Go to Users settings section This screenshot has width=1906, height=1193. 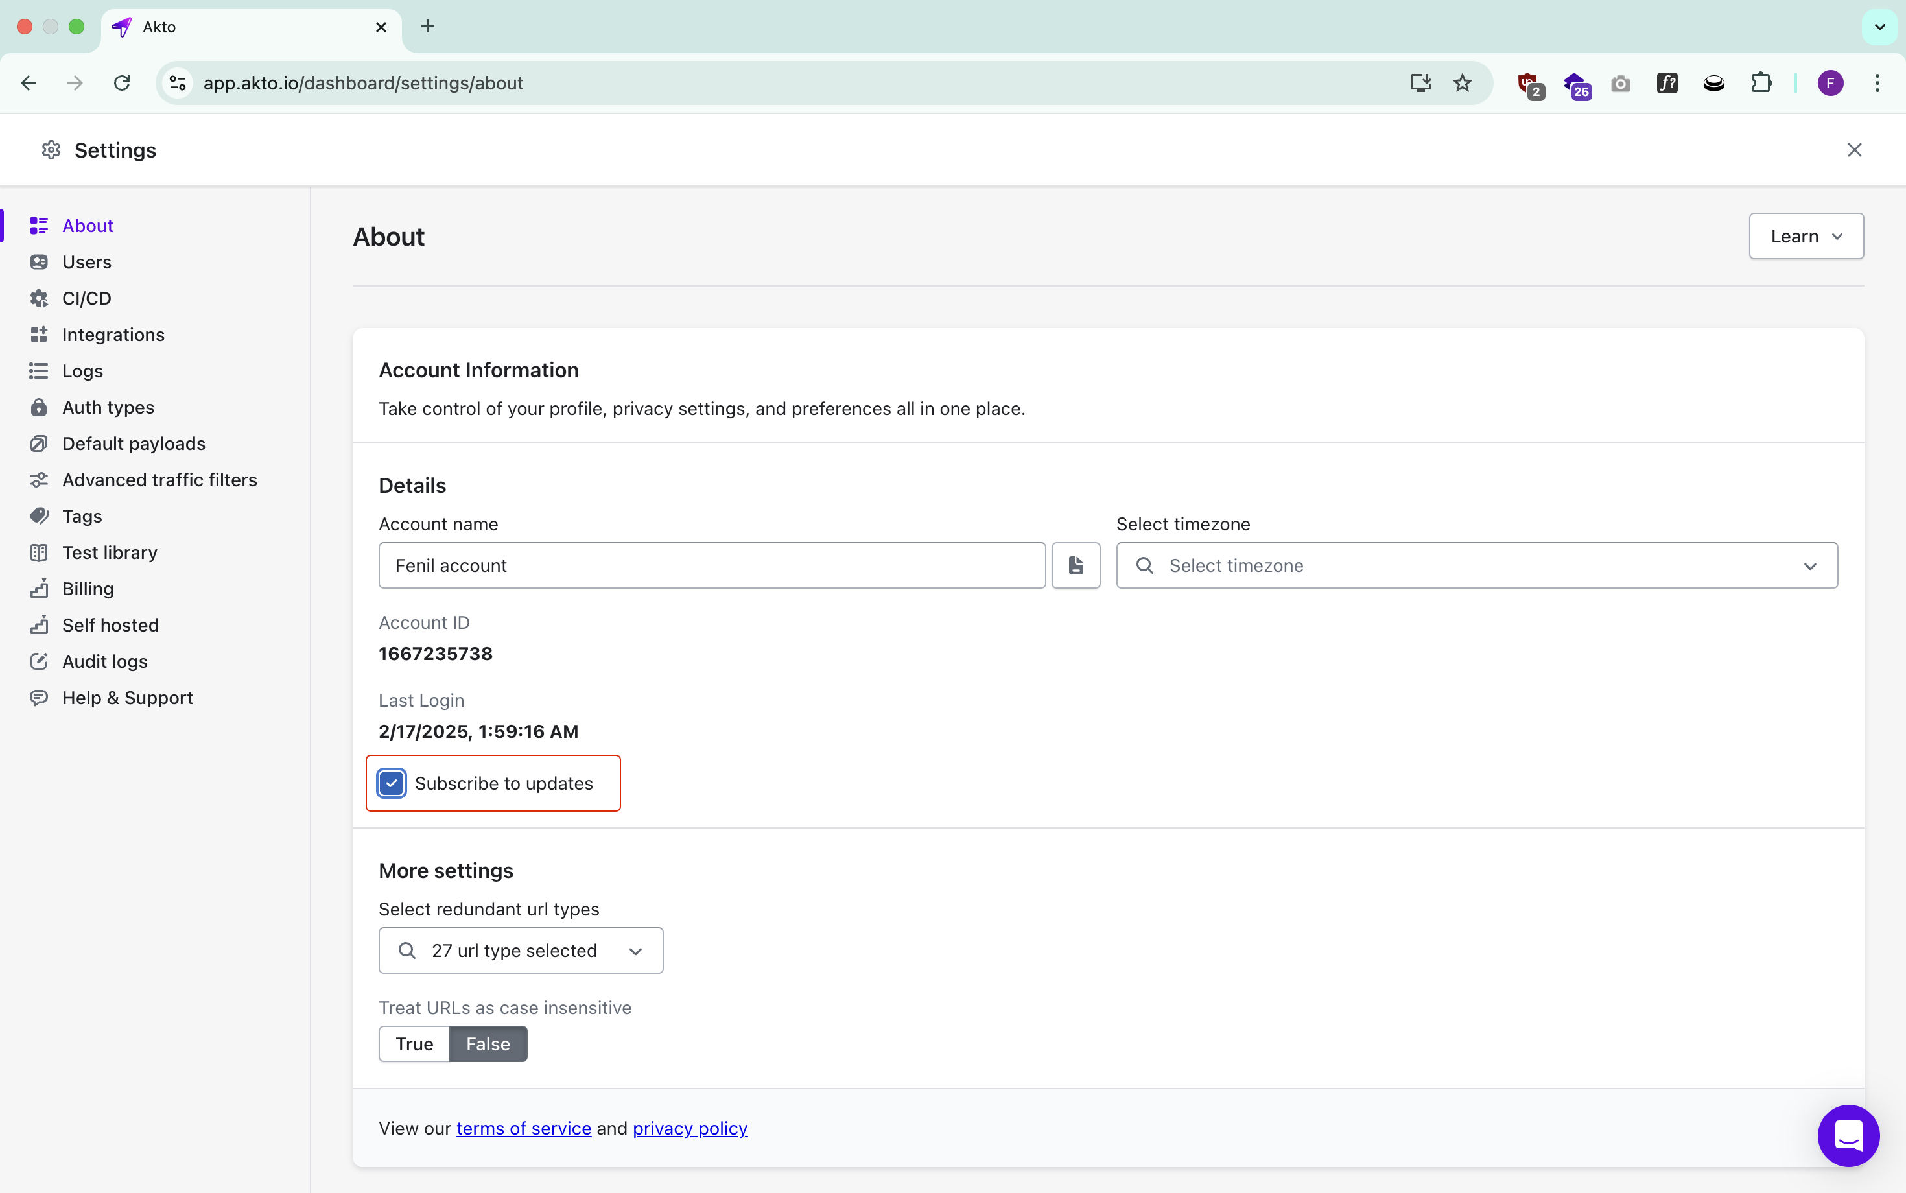tap(87, 262)
